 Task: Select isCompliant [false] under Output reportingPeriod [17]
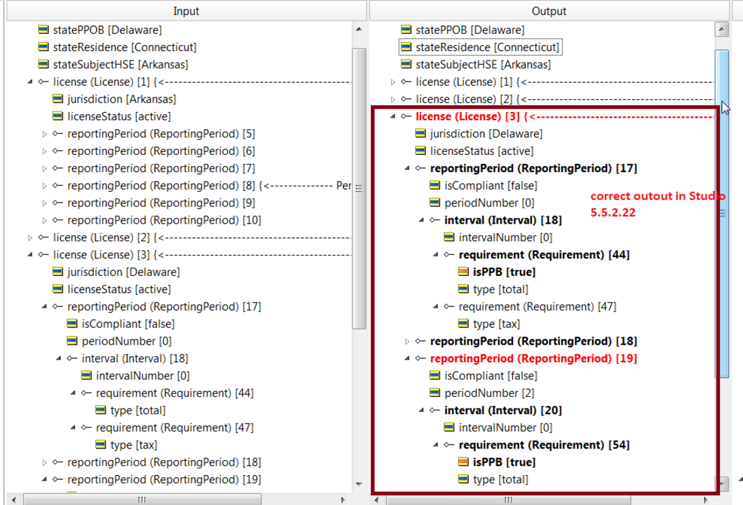pos(491,186)
